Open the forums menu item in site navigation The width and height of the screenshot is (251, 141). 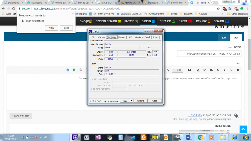click(148, 21)
